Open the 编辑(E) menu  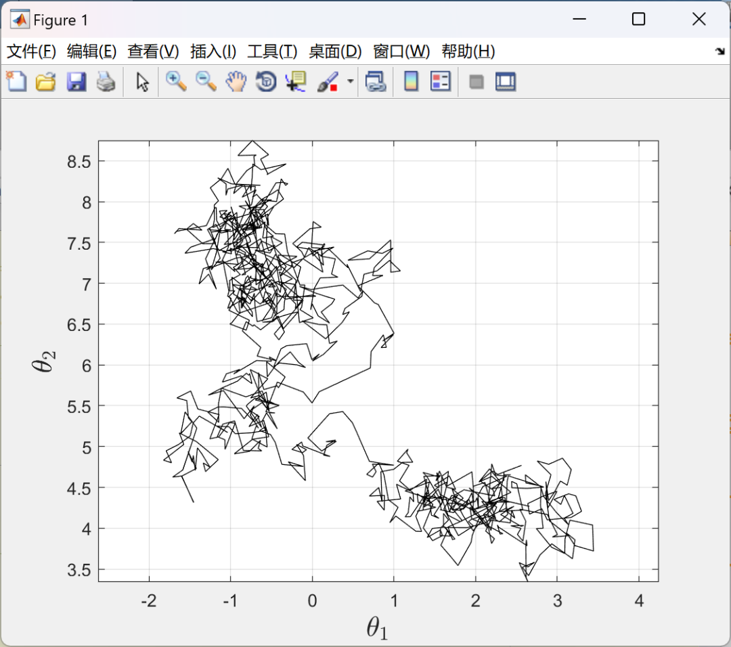point(92,51)
